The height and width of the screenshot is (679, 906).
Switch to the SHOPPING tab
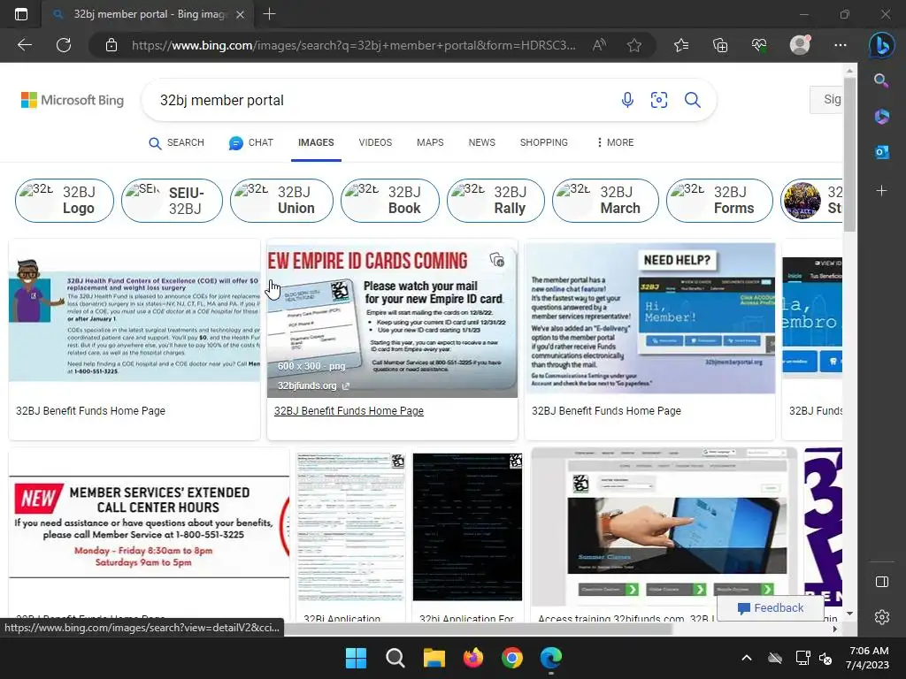(544, 142)
